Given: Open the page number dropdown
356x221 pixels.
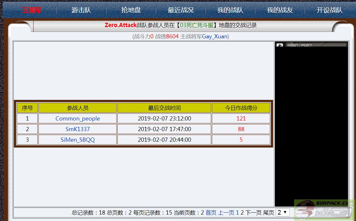Looking at the screenshot, I should coord(282,212).
